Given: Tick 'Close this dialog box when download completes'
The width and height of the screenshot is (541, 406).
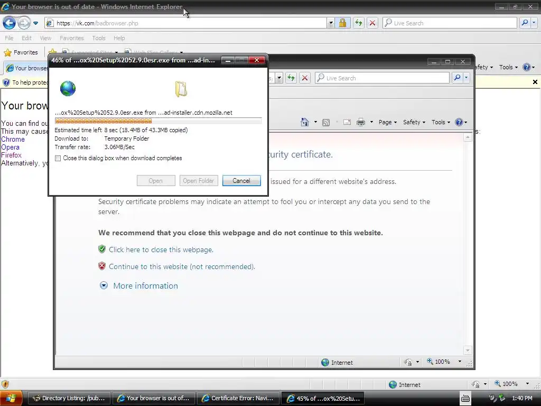Looking at the screenshot, I should tap(58, 159).
